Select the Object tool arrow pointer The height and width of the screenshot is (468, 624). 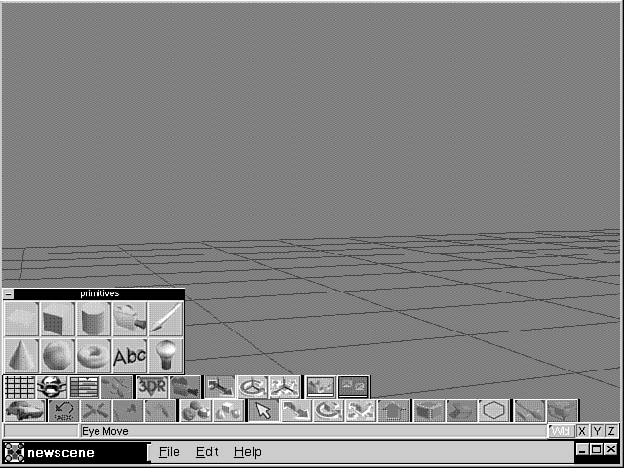pos(263,410)
